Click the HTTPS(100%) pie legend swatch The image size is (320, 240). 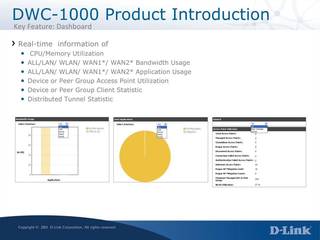coord(185,129)
